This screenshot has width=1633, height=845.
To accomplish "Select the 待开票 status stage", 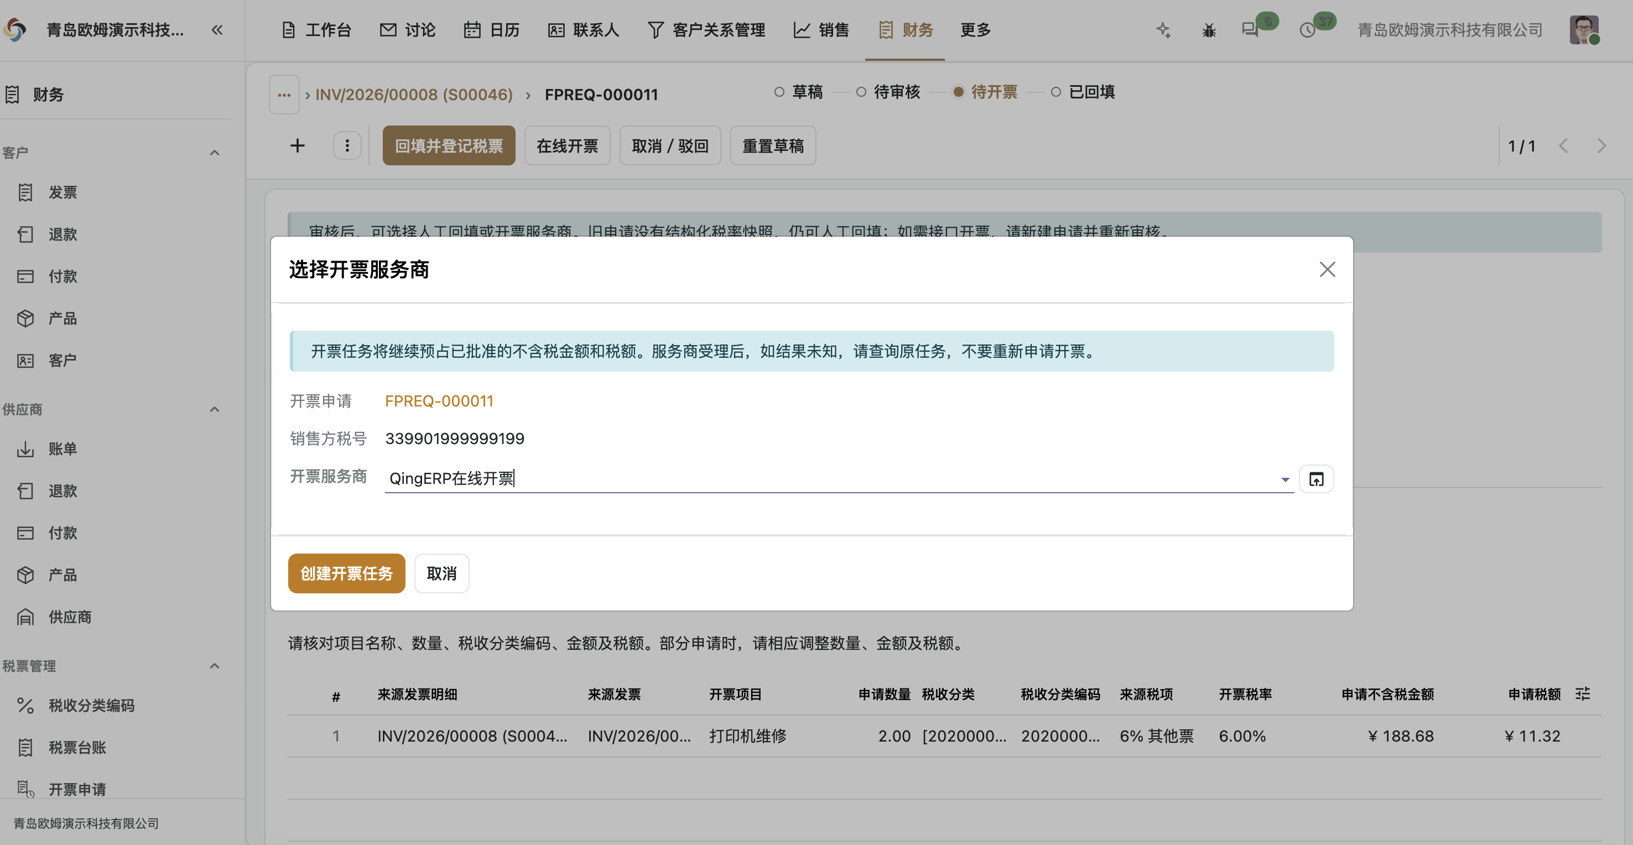I will click(x=986, y=92).
